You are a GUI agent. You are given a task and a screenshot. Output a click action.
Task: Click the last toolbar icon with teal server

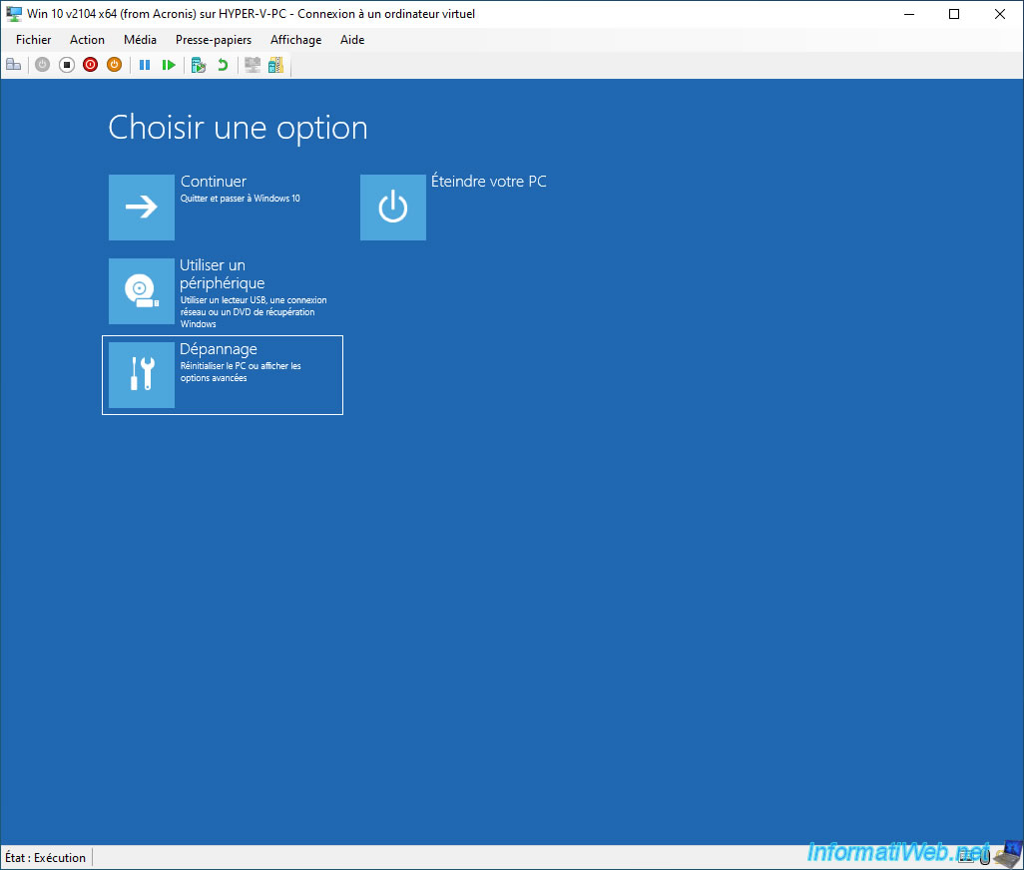(x=276, y=65)
